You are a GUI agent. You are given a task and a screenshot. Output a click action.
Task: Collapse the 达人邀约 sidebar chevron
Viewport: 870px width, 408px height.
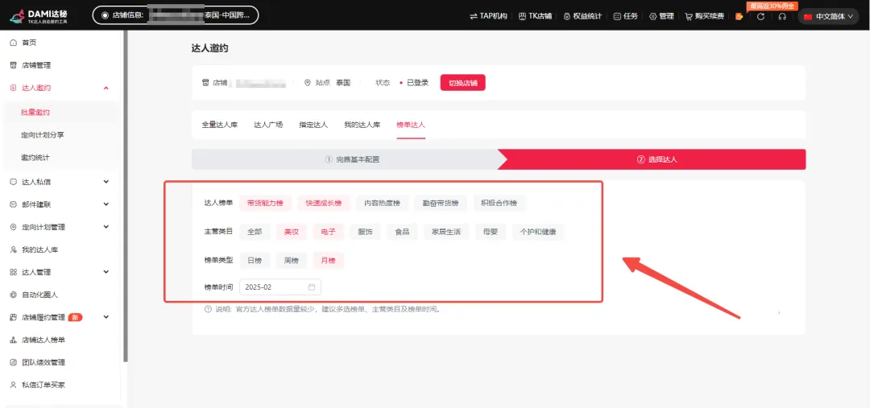pos(106,89)
